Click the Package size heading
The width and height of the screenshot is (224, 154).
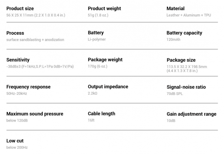coord(181,60)
